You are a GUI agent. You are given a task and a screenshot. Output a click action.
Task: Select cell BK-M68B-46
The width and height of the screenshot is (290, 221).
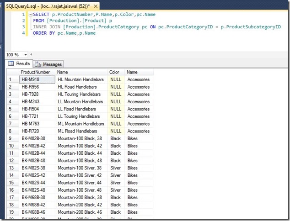pyautogui.click(x=37, y=212)
